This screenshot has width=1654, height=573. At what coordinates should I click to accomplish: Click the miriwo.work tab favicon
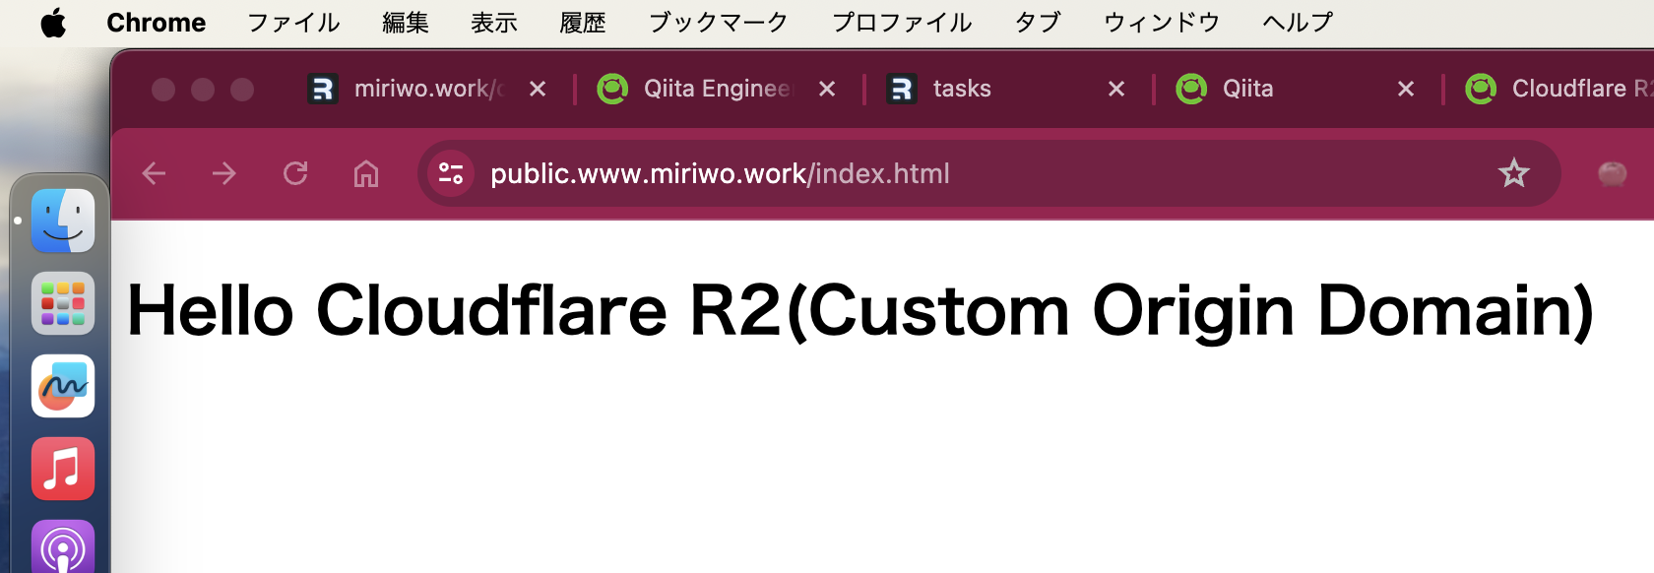click(x=323, y=89)
